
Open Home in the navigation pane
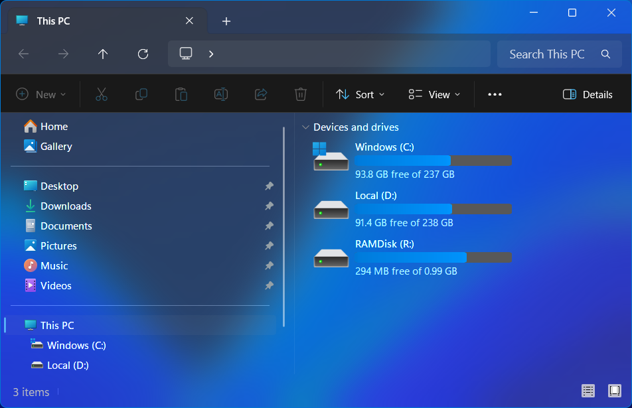(x=54, y=127)
